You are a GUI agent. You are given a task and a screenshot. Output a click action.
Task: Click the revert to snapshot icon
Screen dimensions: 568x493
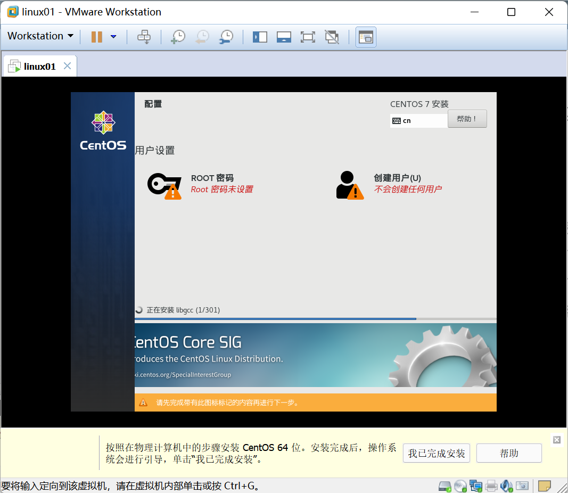(202, 37)
